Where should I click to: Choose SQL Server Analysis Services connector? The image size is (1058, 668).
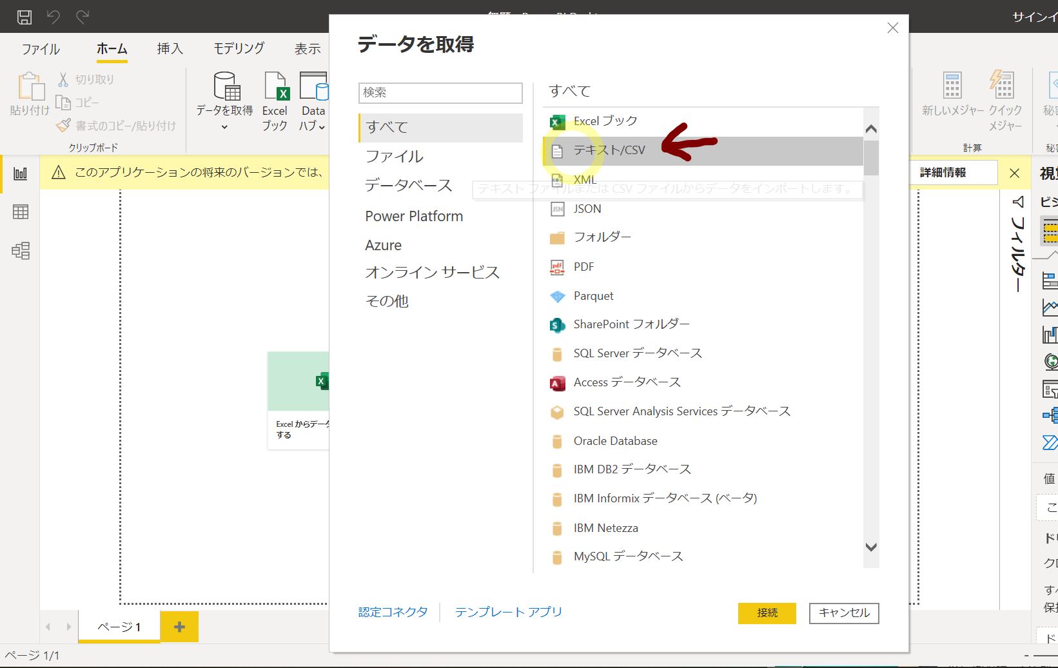(703, 411)
